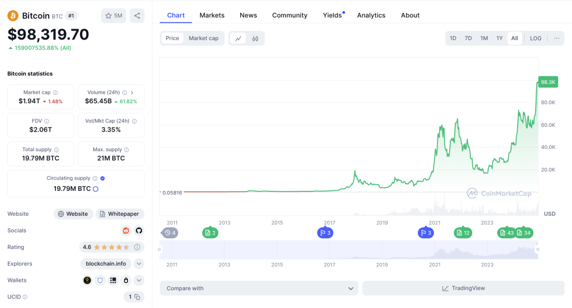Click the news marker labeled 34
Screen dimensions: 572x308
point(524,233)
